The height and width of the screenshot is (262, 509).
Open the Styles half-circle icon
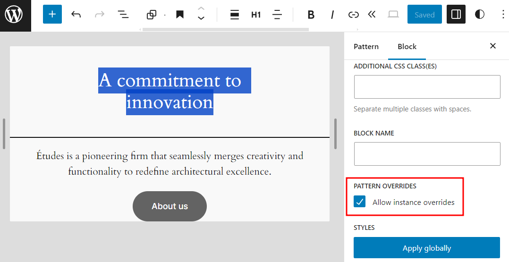tap(480, 15)
